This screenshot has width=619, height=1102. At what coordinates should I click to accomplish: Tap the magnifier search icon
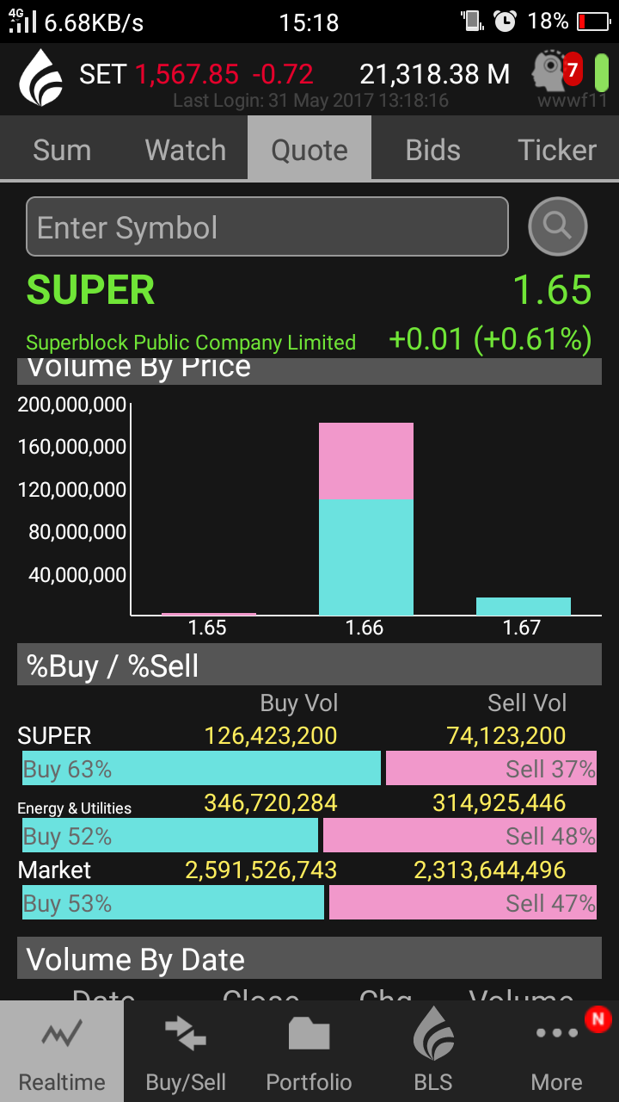click(558, 226)
